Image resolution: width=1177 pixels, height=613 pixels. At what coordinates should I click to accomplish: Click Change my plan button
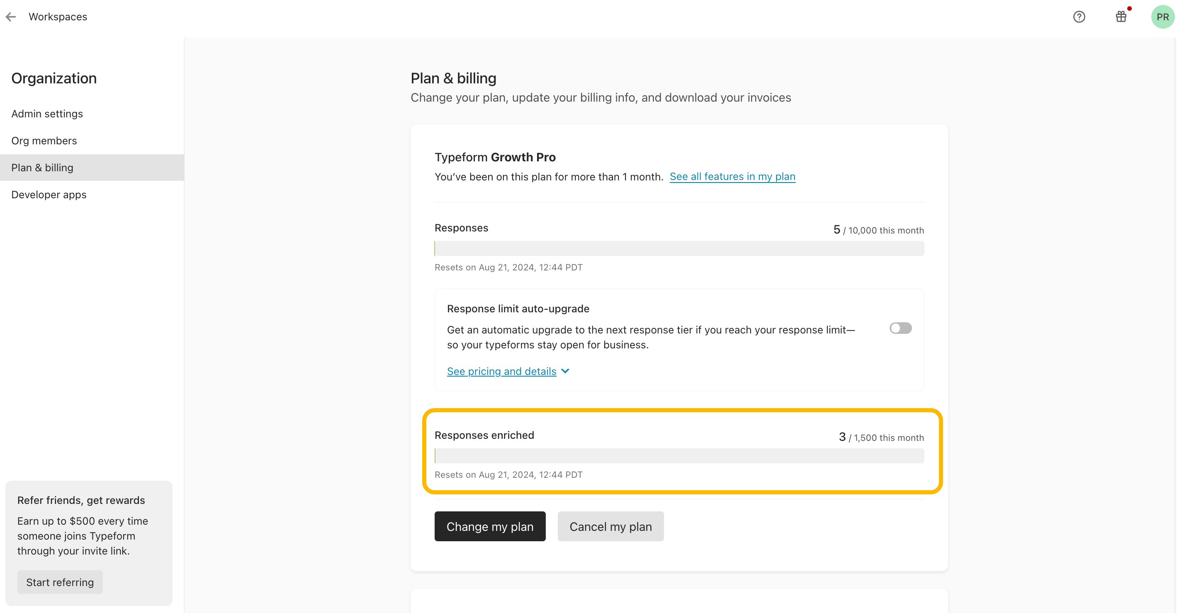(x=490, y=526)
